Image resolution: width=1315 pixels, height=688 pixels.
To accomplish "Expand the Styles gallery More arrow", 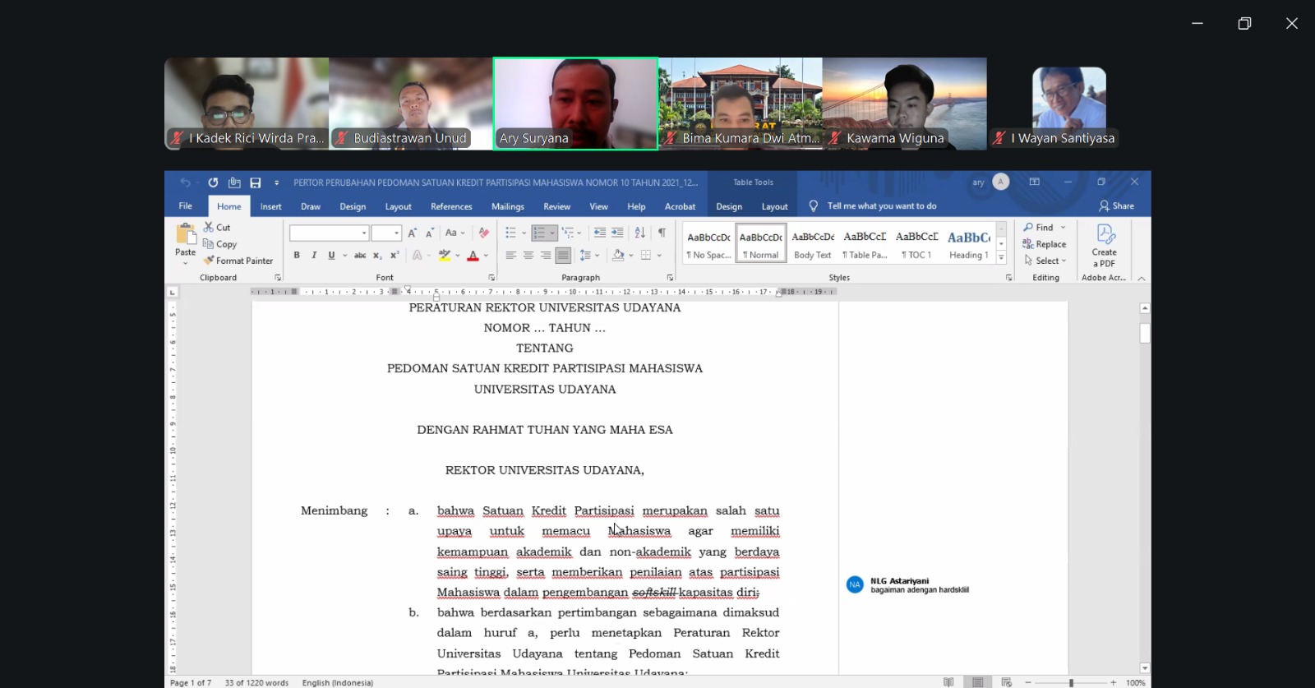I will pyautogui.click(x=1001, y=257).
